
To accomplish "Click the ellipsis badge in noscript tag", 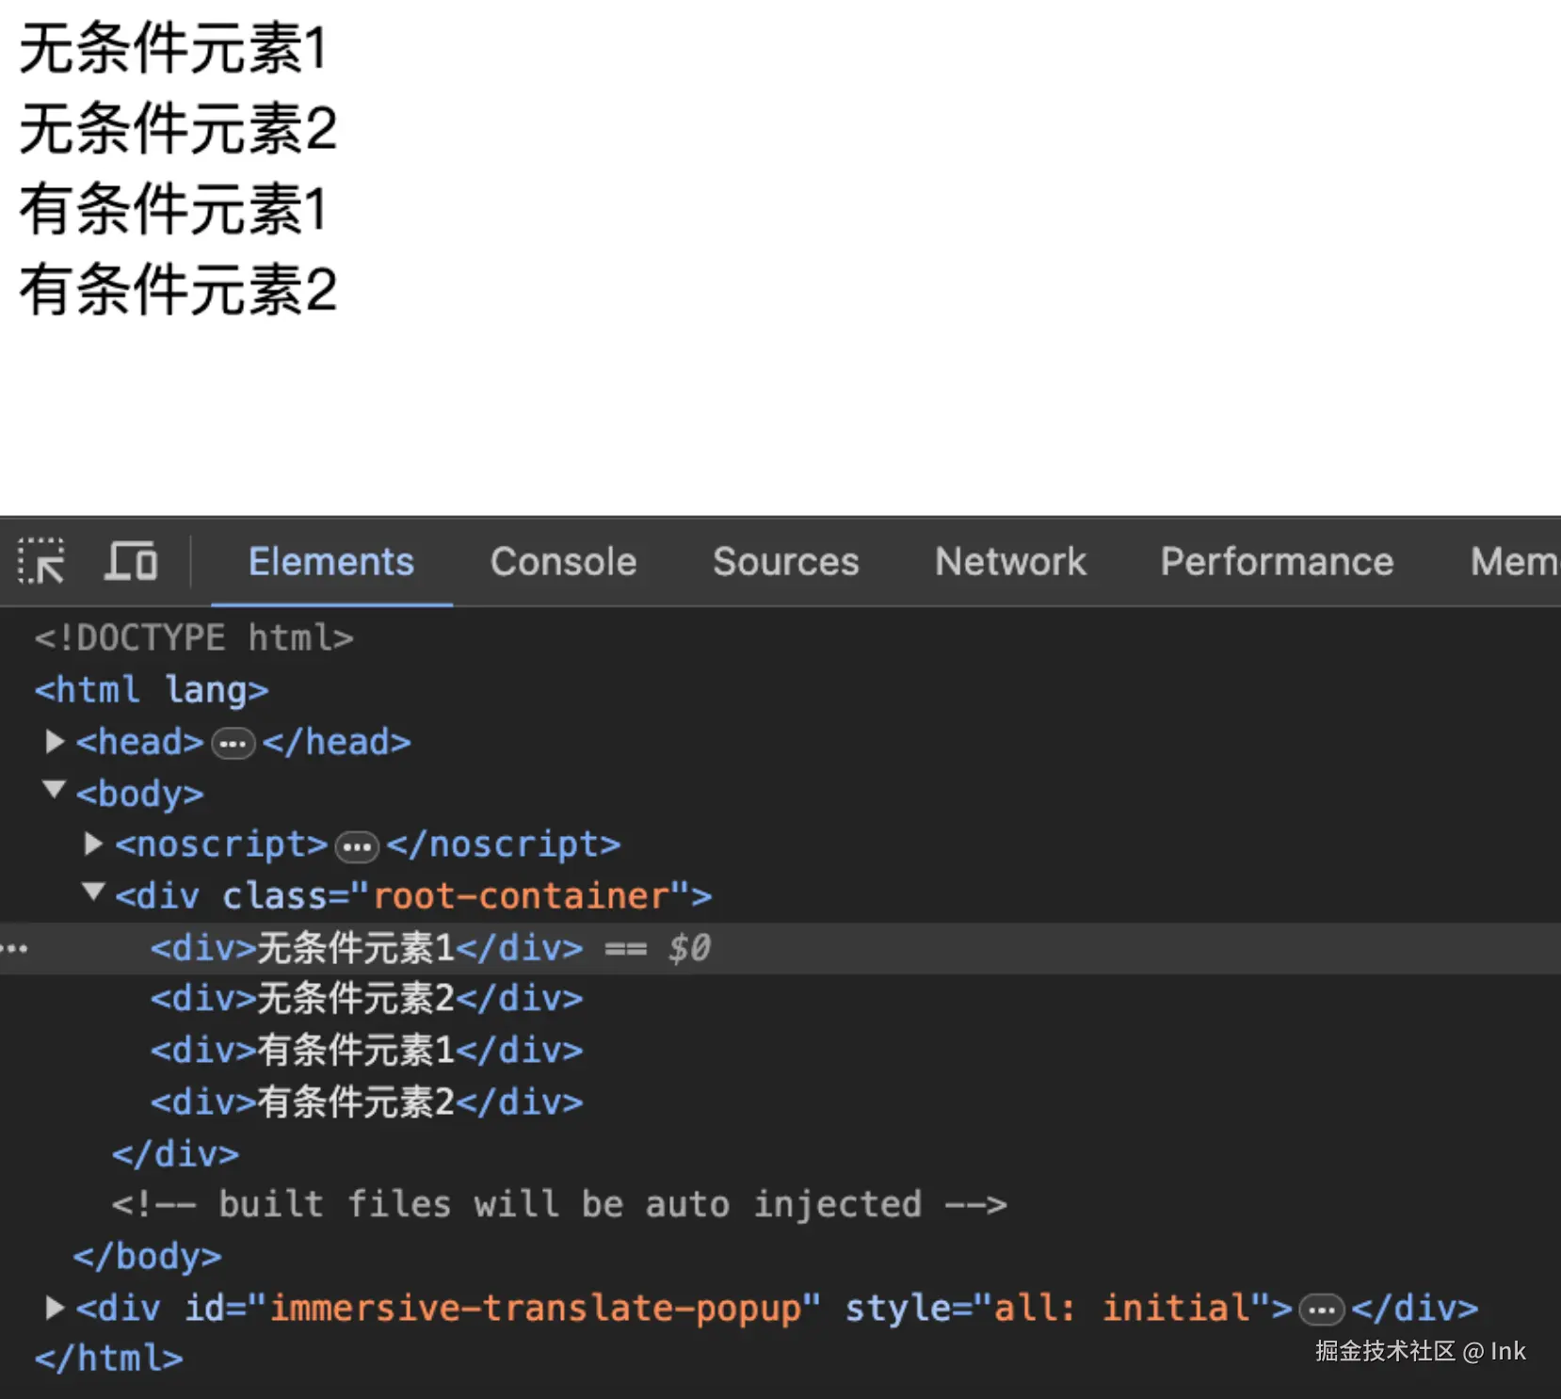I will click(357, 847).
